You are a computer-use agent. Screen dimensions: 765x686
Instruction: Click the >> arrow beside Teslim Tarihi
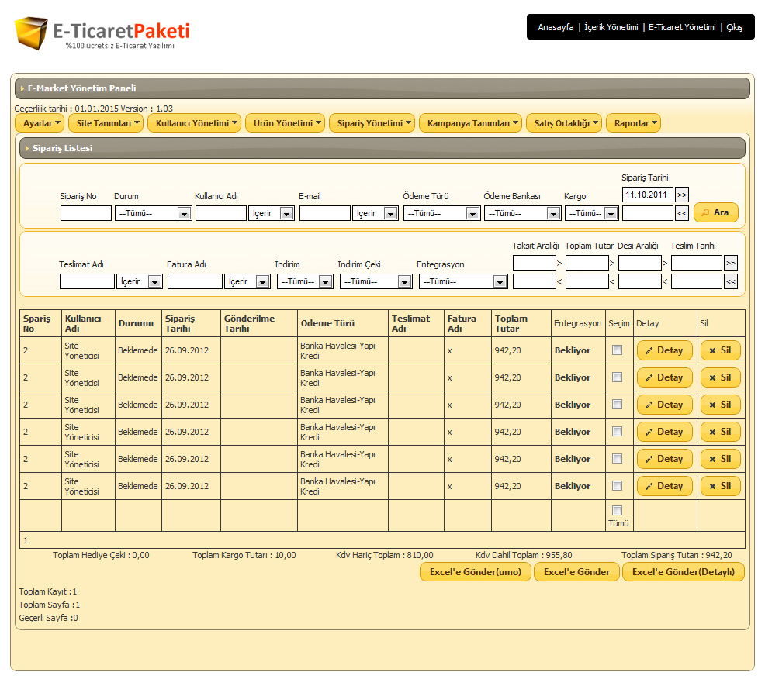coord(730,263)
